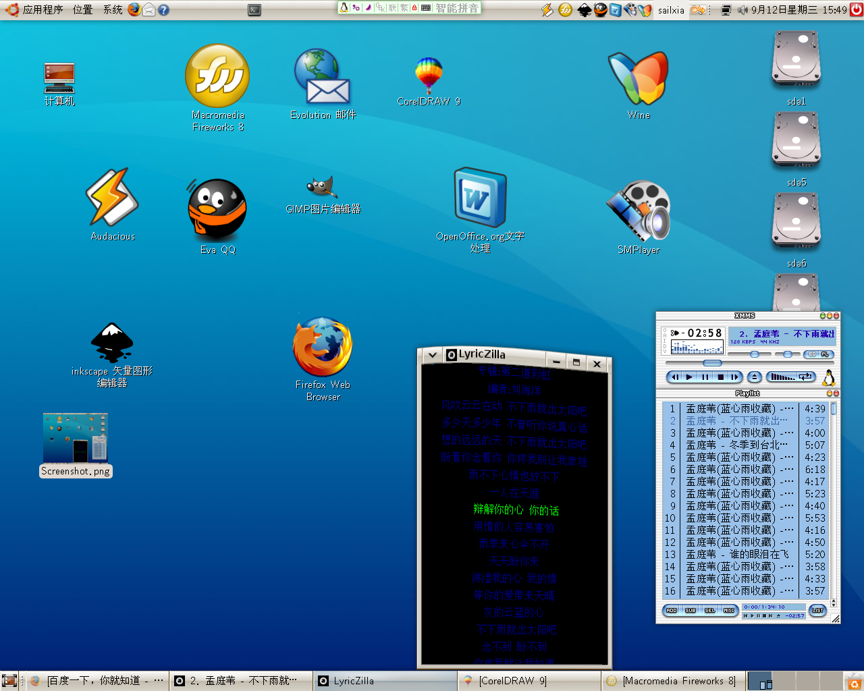Click the XMMS balance slider
Screen dimensions: 864x691
point(788,354)
